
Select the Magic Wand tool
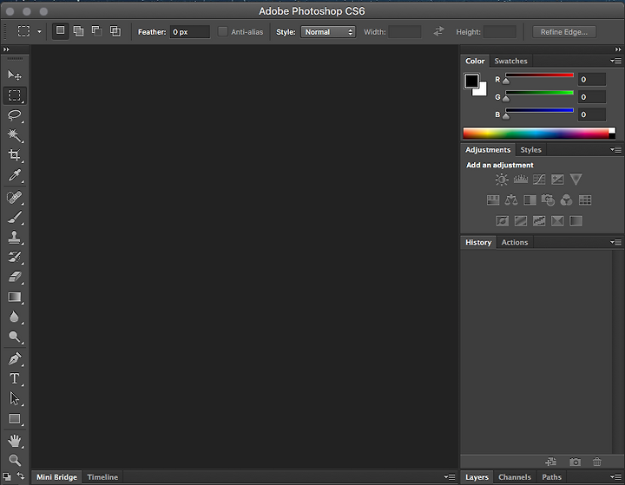click(x=15, y=135)
